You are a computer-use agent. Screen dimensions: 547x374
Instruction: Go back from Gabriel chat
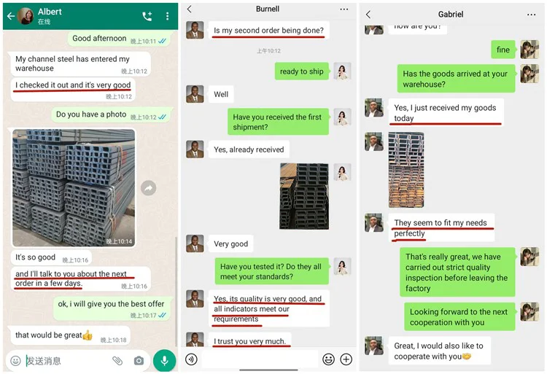pyautogui.click(x=368, y=15)
